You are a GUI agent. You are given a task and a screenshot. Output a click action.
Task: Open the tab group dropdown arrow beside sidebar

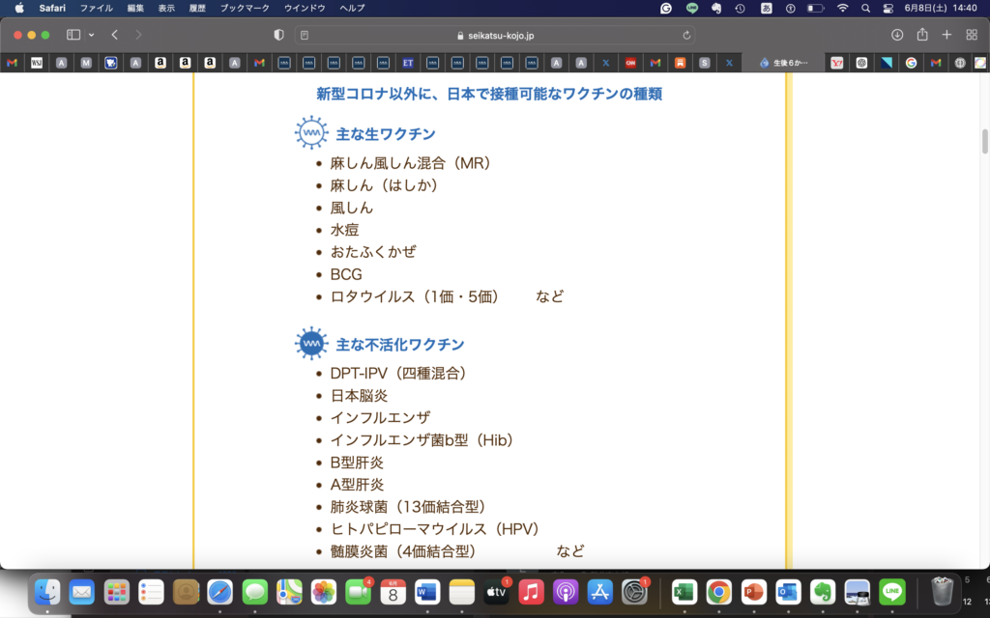pos(92,35)
